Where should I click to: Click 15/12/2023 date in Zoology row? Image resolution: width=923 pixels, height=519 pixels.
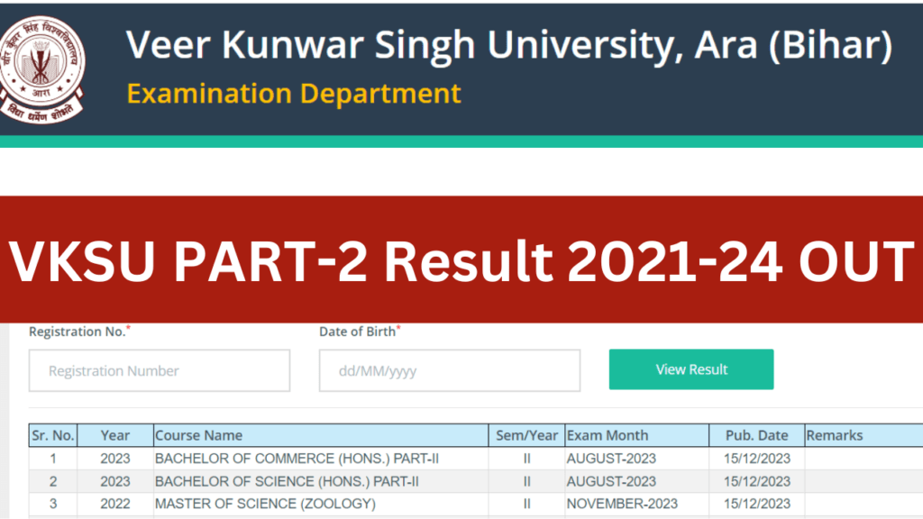click(757, 504)
